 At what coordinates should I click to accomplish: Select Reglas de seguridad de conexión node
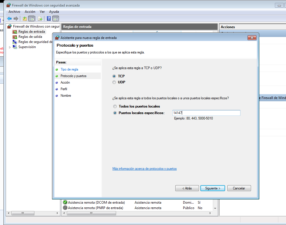point(35,42)
